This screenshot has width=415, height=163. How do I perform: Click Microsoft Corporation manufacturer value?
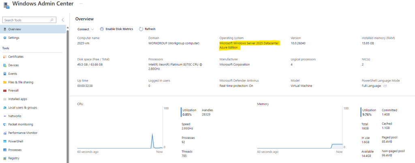[x=235, y=64]
